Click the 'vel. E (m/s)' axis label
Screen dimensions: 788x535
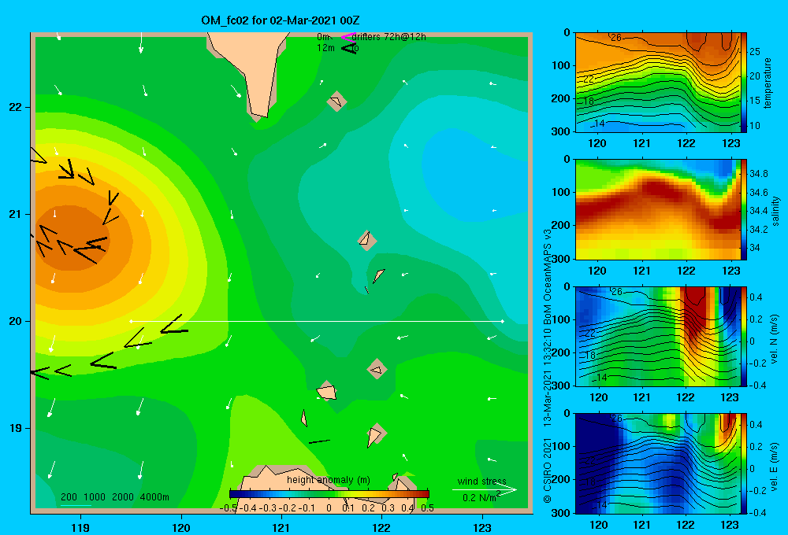coord(775,467)
